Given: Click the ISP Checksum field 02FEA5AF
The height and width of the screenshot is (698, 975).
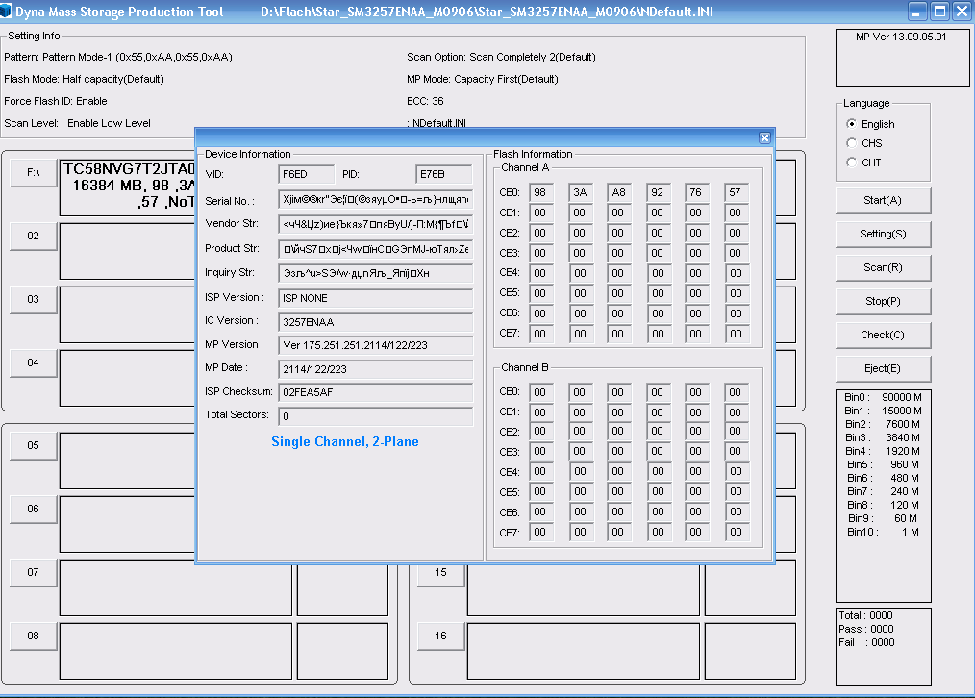Looking at the screenshot, I should (x=375, y=392).
